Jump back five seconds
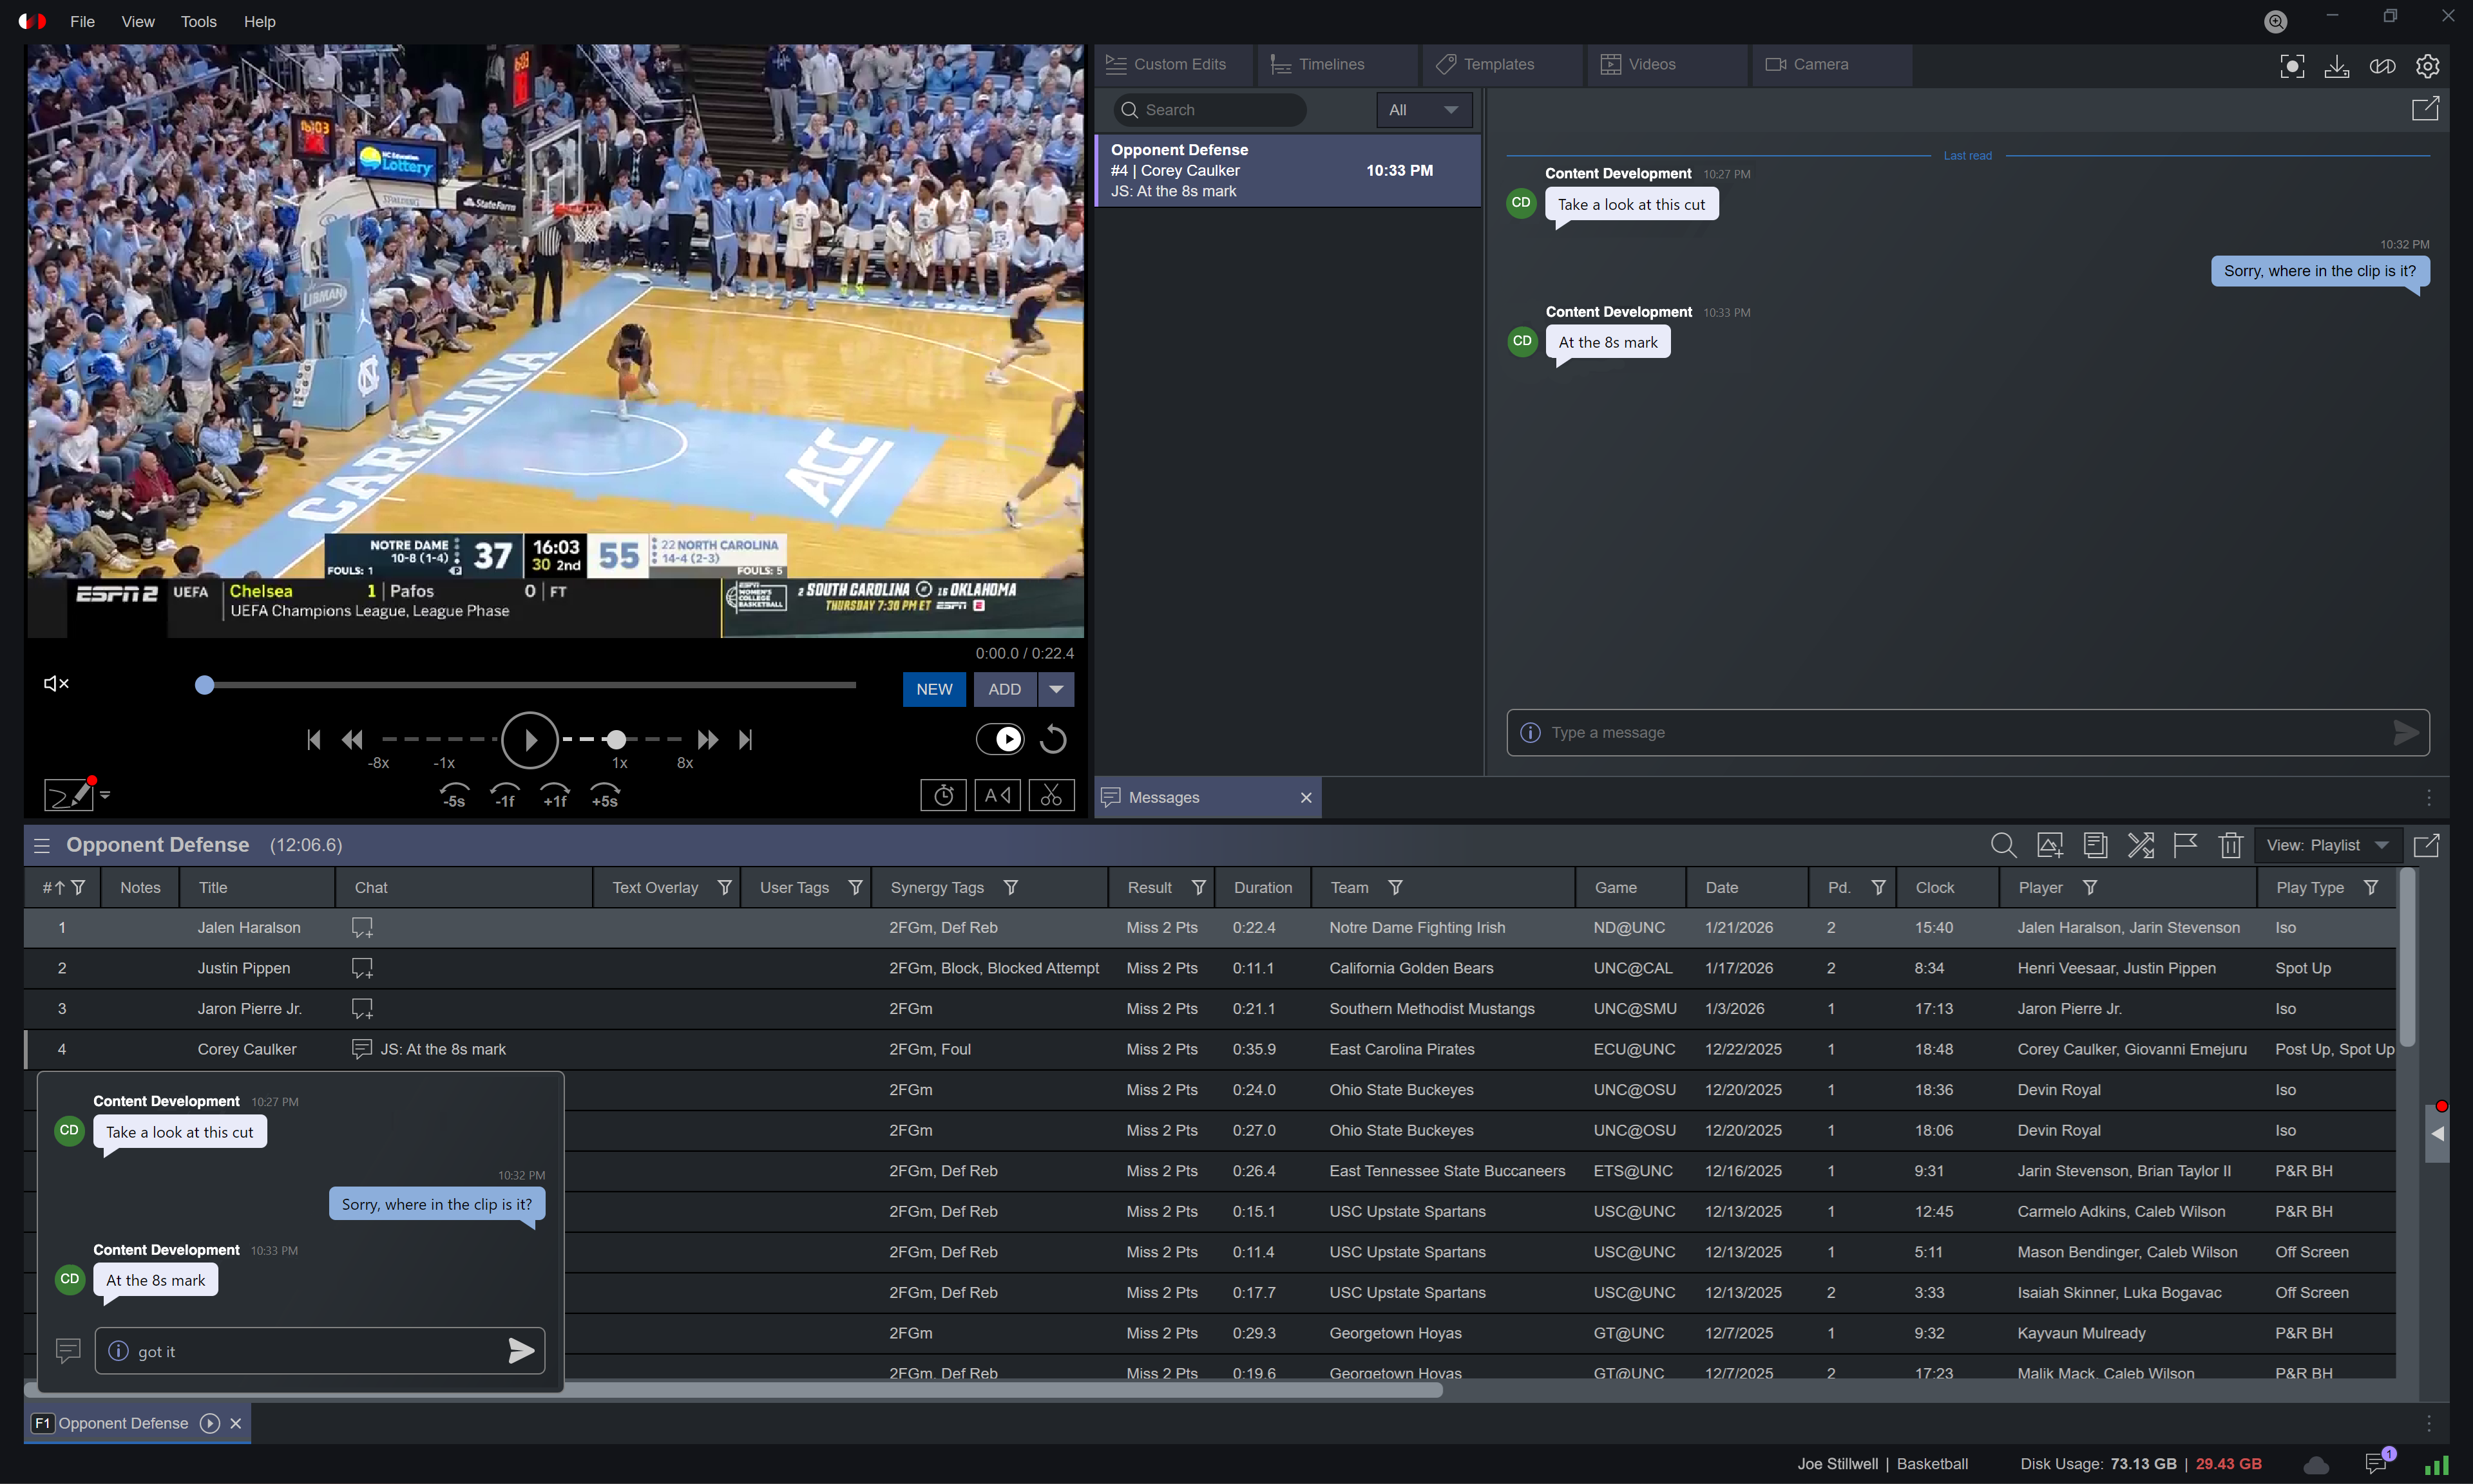This screenshot has width=2473, height=1484. coord(454,795)
